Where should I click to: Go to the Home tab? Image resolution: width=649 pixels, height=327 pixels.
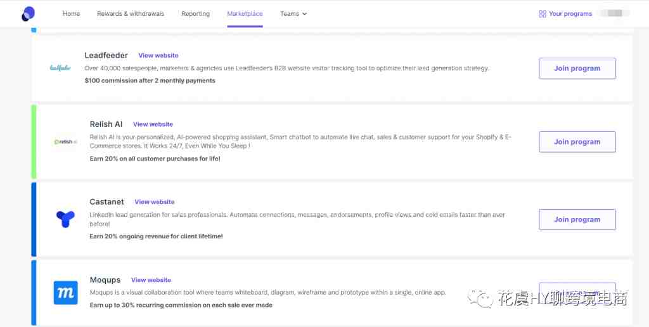tap(71, 14)
